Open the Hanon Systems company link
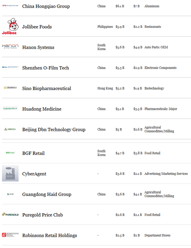Screen dimensions: 191x248 pos(38,47)
